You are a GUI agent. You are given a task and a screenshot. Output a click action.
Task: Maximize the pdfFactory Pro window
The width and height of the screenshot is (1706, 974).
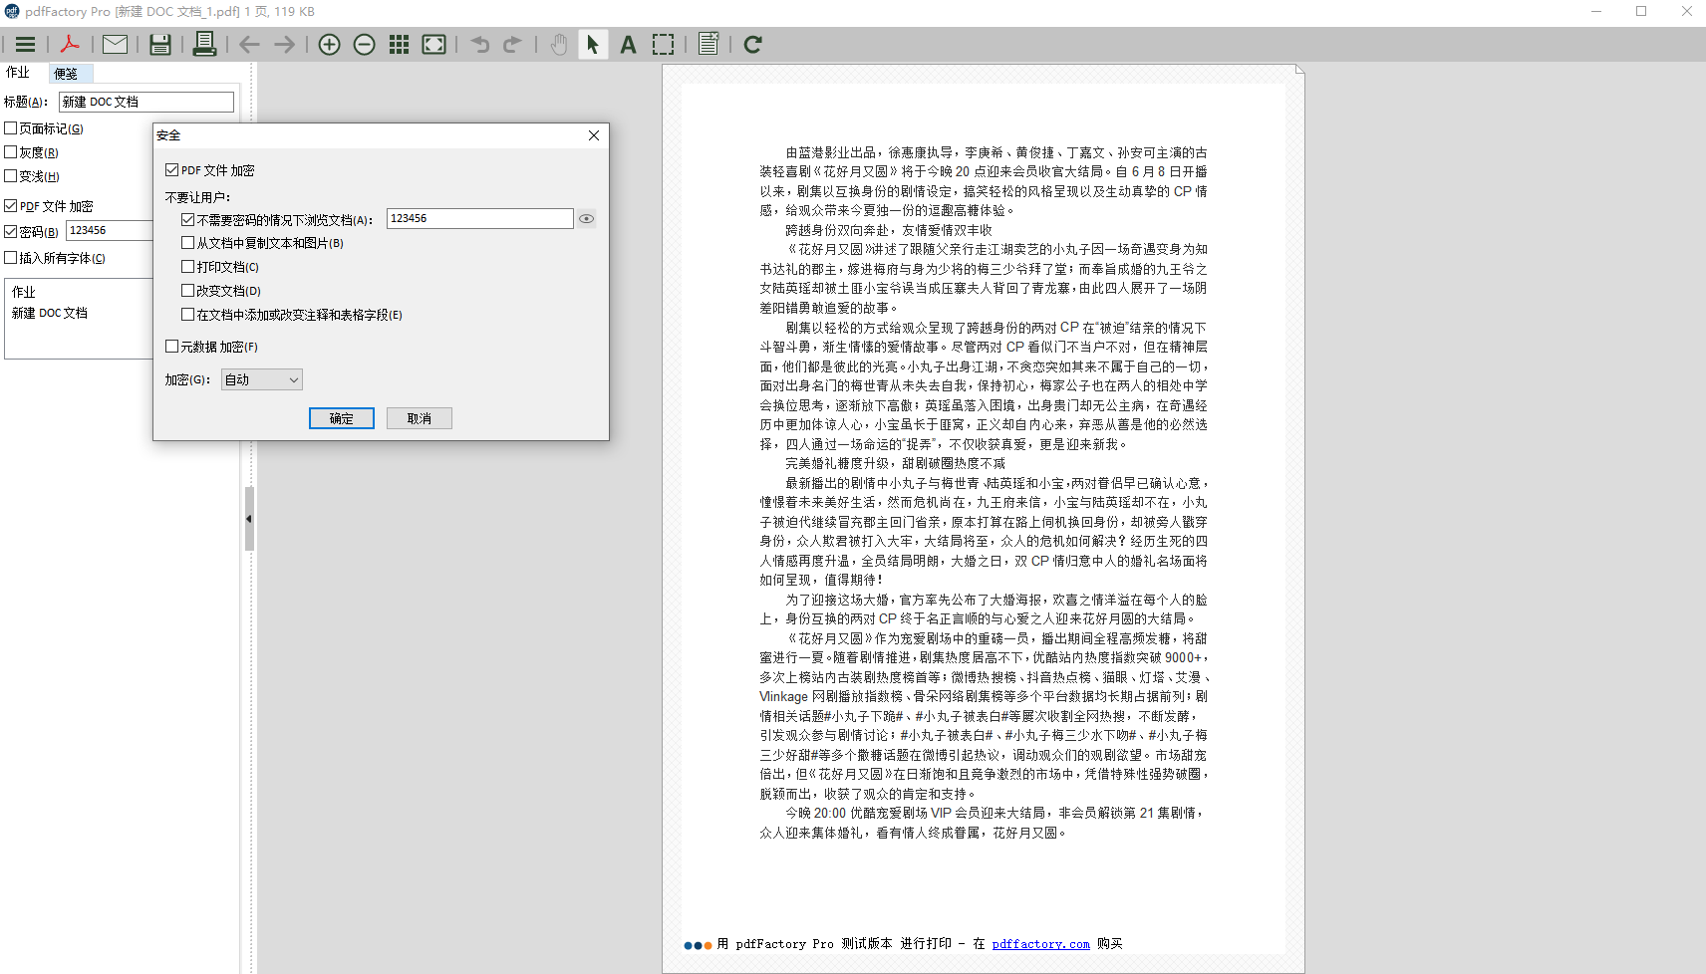(1641, 12)
